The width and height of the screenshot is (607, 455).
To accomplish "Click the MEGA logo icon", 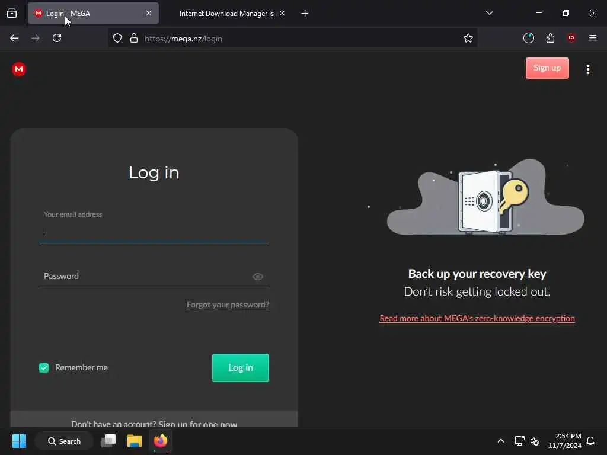I will coord(18,69).
